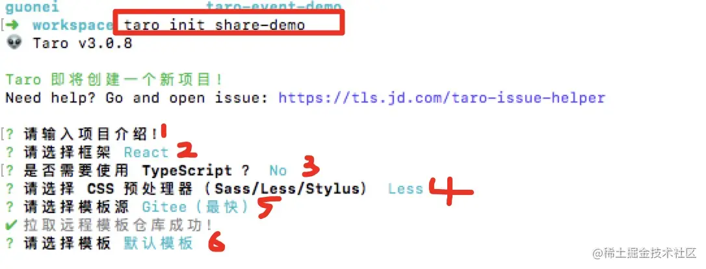Viewport: 706px width, 269px height.
Task: Click the guonei folder name
Action: point(33,6)
